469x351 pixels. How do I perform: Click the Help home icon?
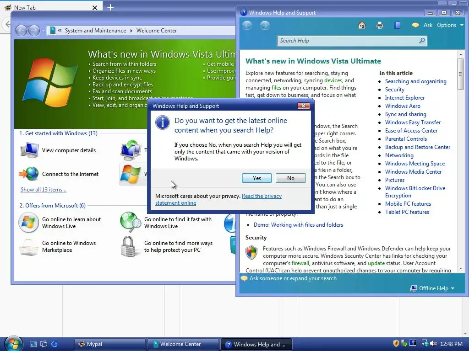362,26
